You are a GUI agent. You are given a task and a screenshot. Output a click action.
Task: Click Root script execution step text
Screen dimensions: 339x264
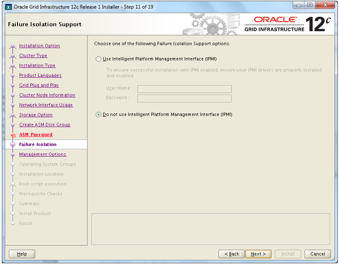coord(43,184)
